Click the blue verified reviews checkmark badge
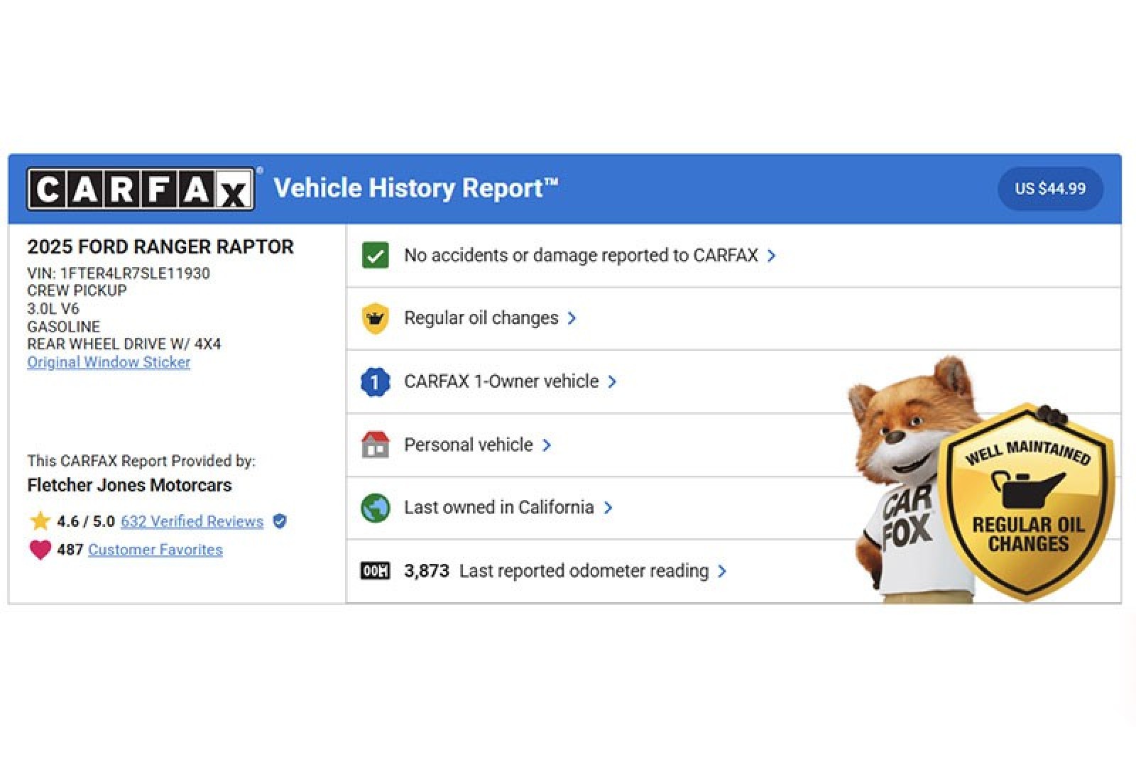The height and width of the screenshot is (757, 1136). click(280, 521)
